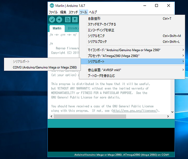Click the Upload arrow toolbar icon
The height and width of the screenshot is (159, 188).
[59, 19]
